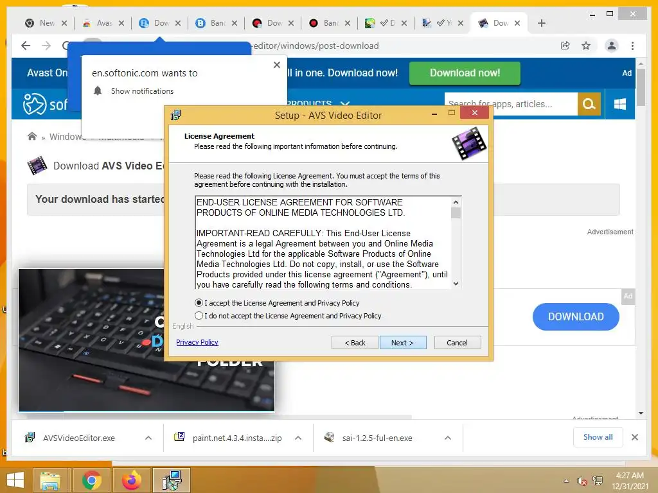This screenshot has height=493, width=658.
Task: Click setup dialog title bar icon
Action: pyautogui.click(x=176, y=114)
